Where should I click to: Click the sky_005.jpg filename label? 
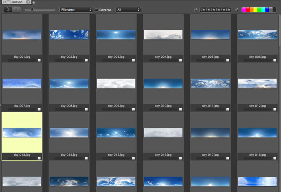point(211,57)
